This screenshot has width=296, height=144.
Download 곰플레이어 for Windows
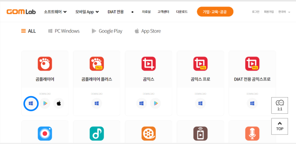click(31, 103)
